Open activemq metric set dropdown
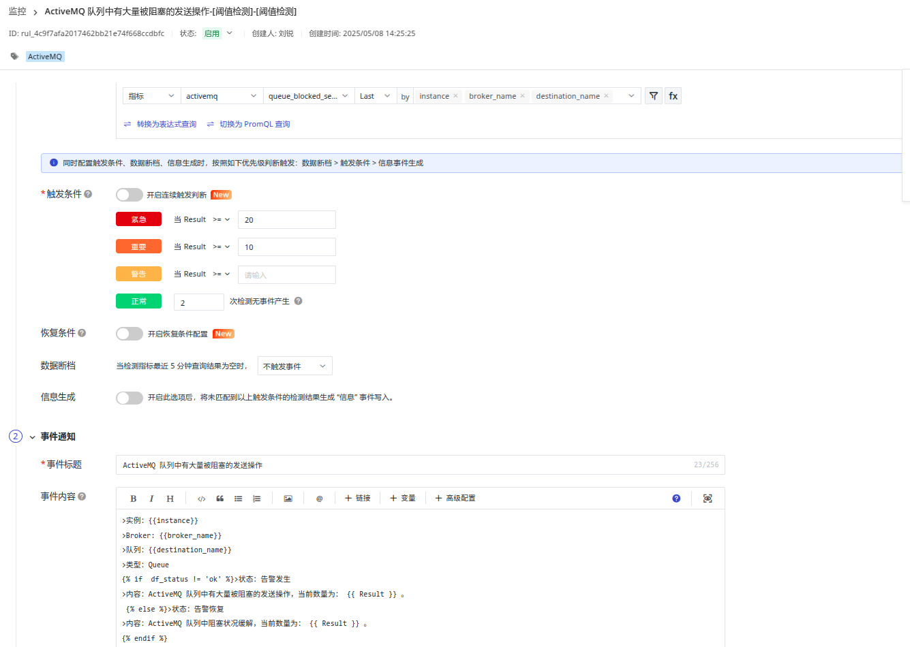The height and width of the screenshot is (647, 910). point(222,96)
